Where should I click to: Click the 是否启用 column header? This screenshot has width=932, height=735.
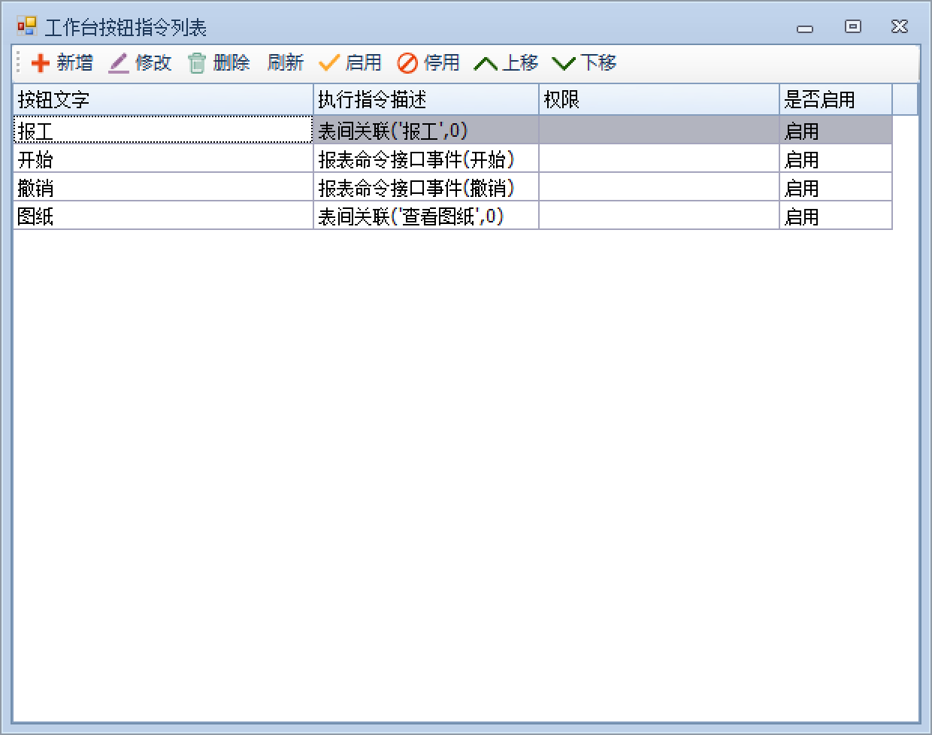pos(834,99)
